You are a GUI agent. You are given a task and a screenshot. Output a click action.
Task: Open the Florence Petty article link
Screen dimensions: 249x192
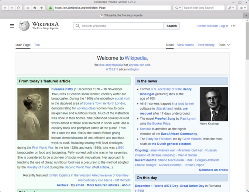pos(62,89)
